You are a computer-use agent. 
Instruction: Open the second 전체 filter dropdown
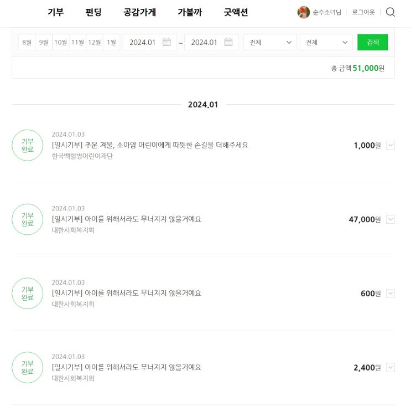click(326, 42)
